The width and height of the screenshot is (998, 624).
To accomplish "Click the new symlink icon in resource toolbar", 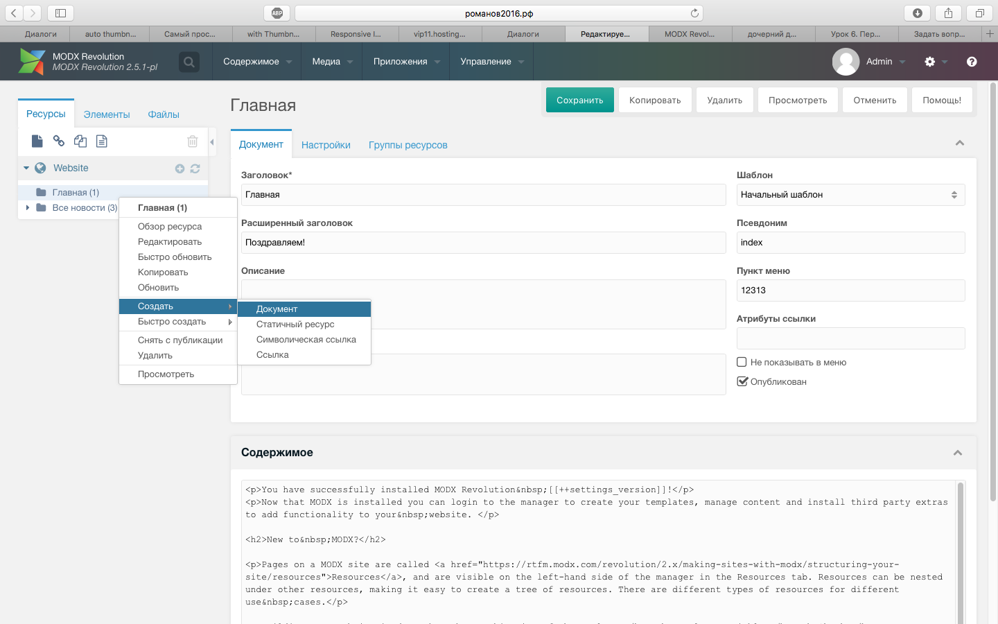I will pyautogui.click(x=80, y=141).
